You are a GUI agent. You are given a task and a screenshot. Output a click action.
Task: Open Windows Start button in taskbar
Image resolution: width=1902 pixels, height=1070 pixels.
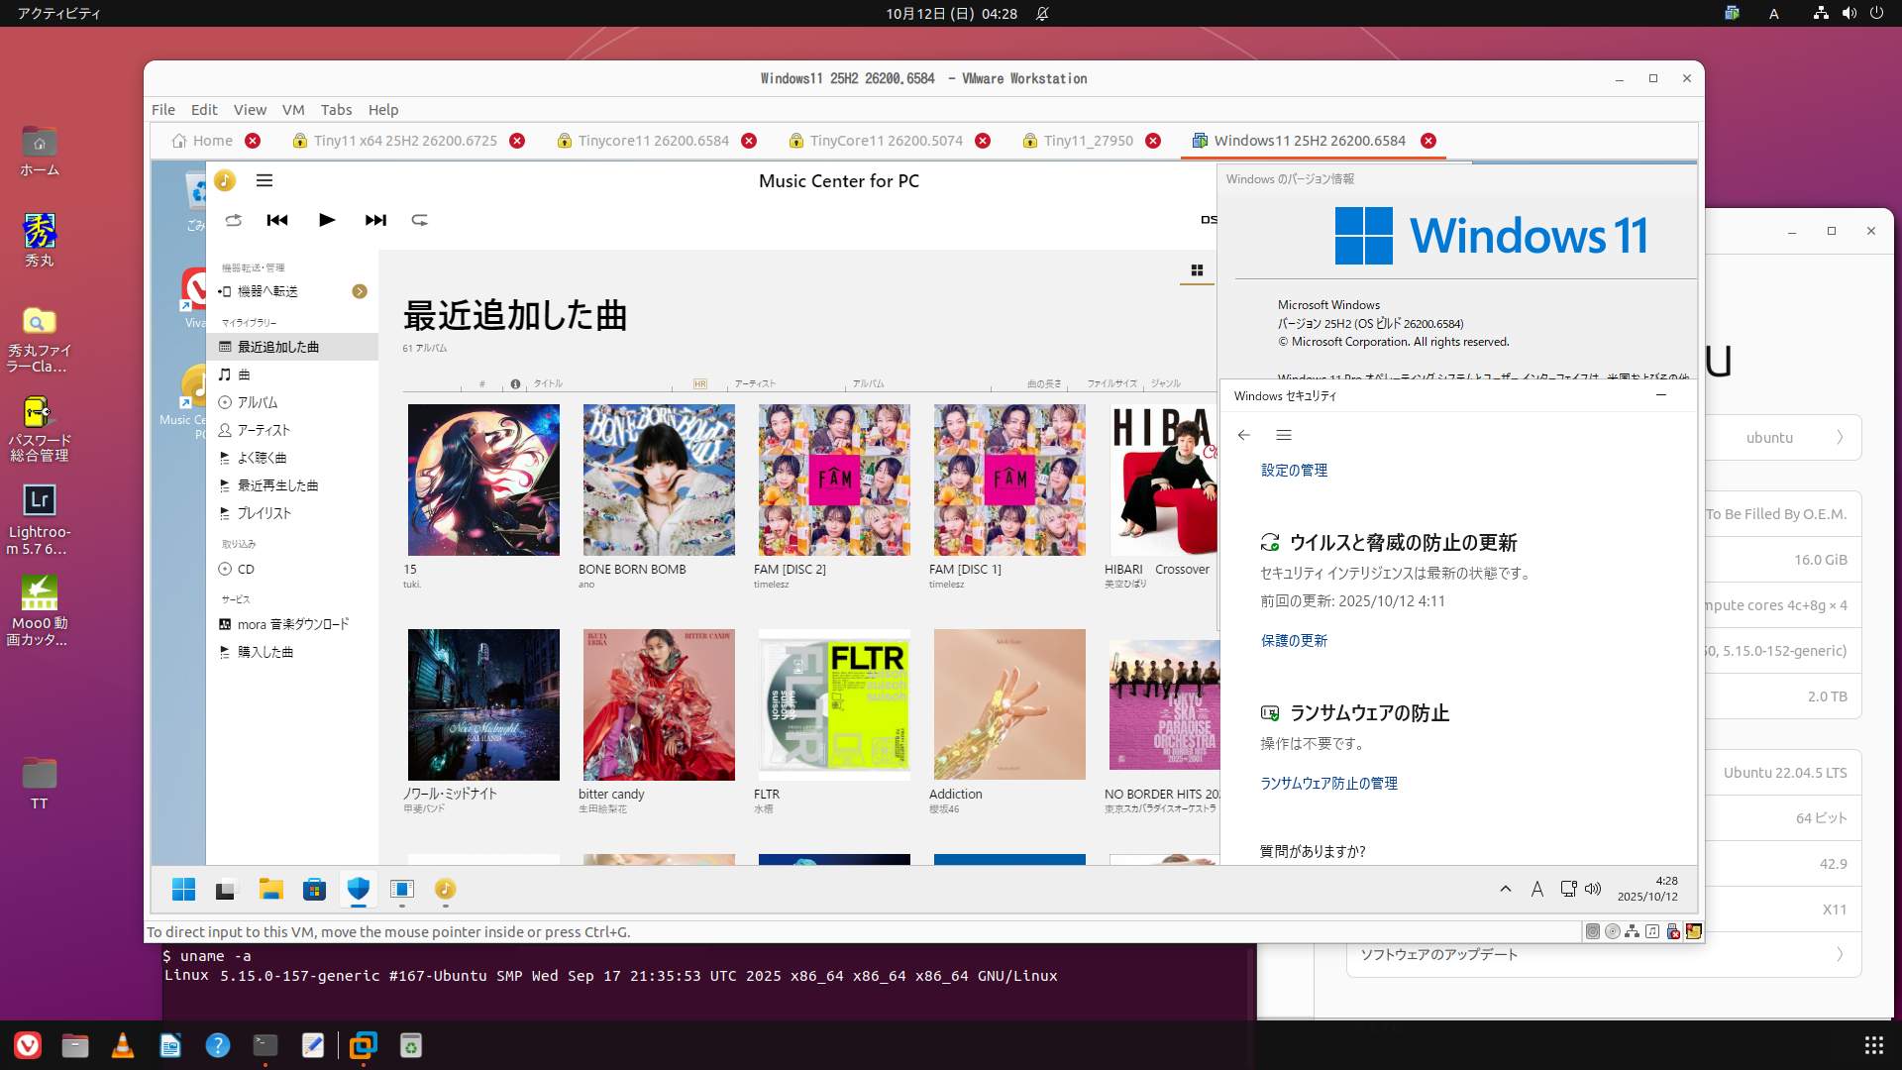click(x=183, y=890)
